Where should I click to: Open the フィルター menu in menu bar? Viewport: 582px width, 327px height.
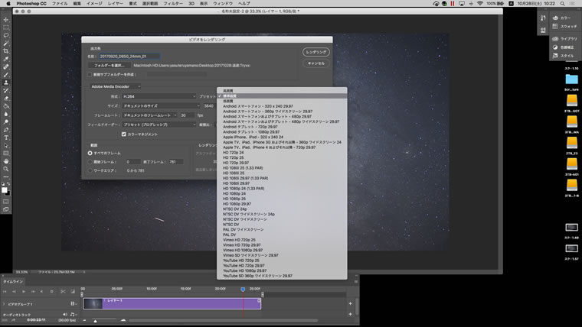[x=173, y=3]
